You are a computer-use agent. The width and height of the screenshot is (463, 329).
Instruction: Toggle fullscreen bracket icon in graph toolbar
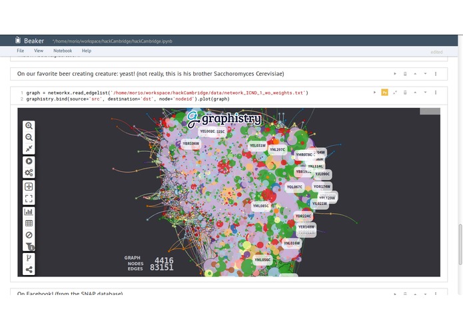click(29, 198)
